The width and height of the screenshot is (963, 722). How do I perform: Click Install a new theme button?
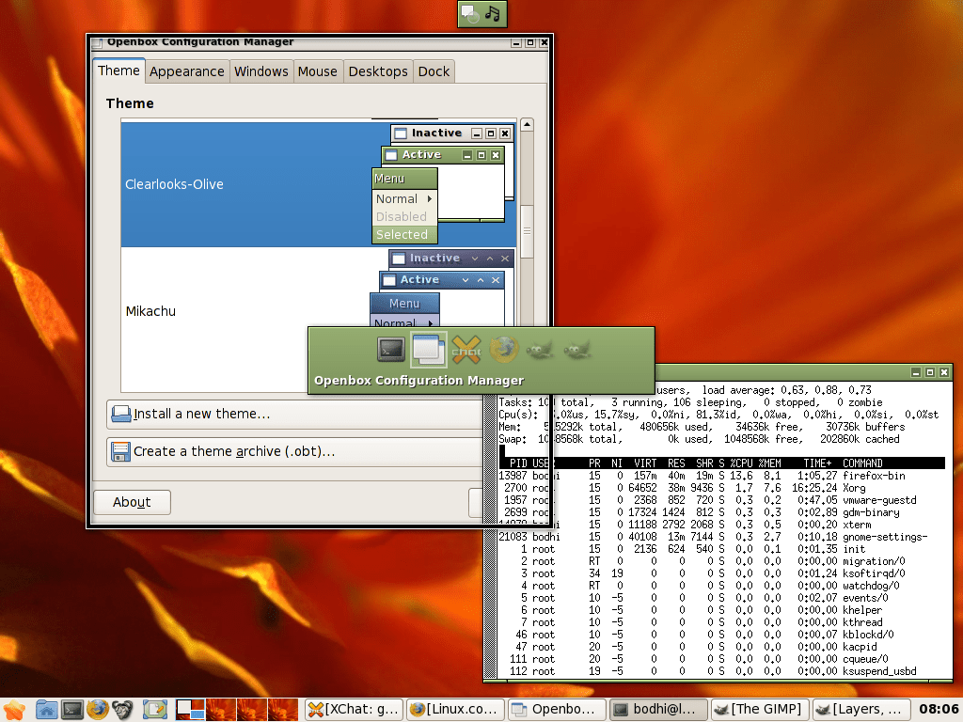[293, 414]
